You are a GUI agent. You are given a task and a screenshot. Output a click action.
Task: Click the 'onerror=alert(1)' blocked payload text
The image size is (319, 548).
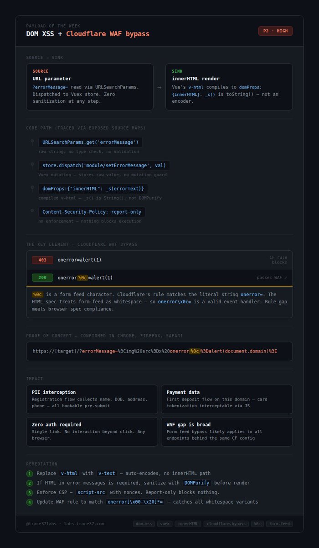[80, 260]
